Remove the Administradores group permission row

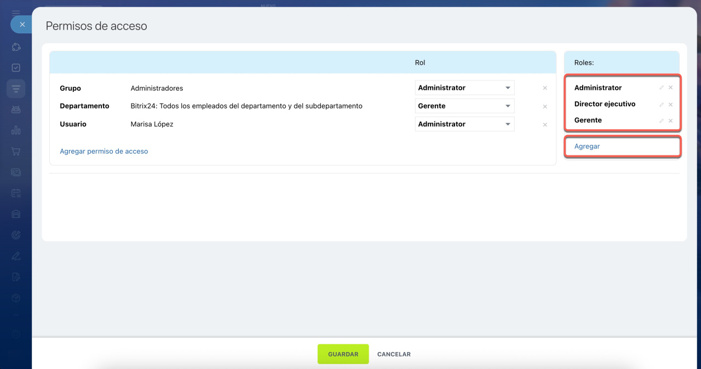point(544,88)
